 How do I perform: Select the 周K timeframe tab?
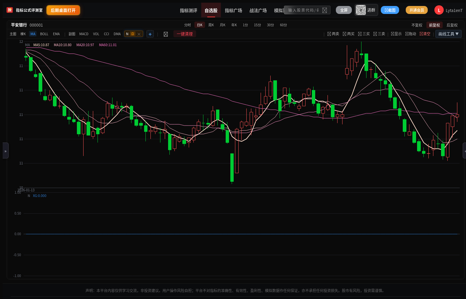click(211, 25)
